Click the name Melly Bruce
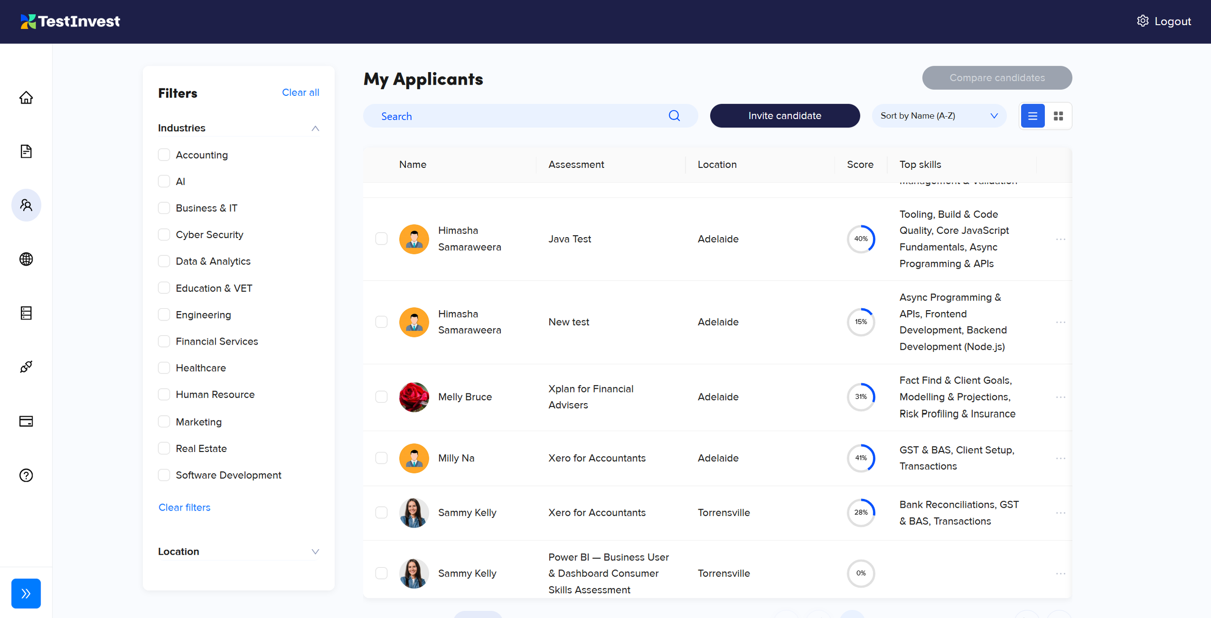The width and height of the screenshot is (1211, 618). point(465,397)
